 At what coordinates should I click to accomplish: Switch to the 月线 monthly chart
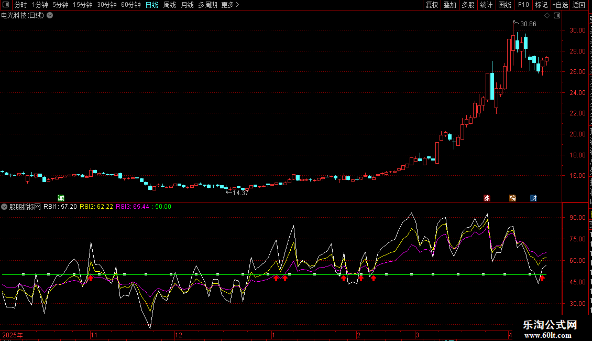[x=187, y=5]
